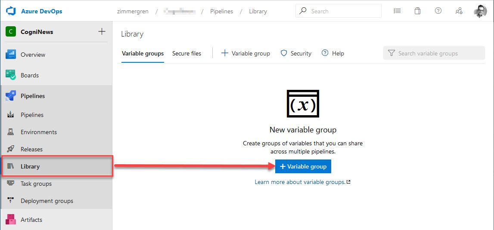The image size is (494, 230).
Task: Open Overview in the sidebar
Action: click(x=33, y=55)
